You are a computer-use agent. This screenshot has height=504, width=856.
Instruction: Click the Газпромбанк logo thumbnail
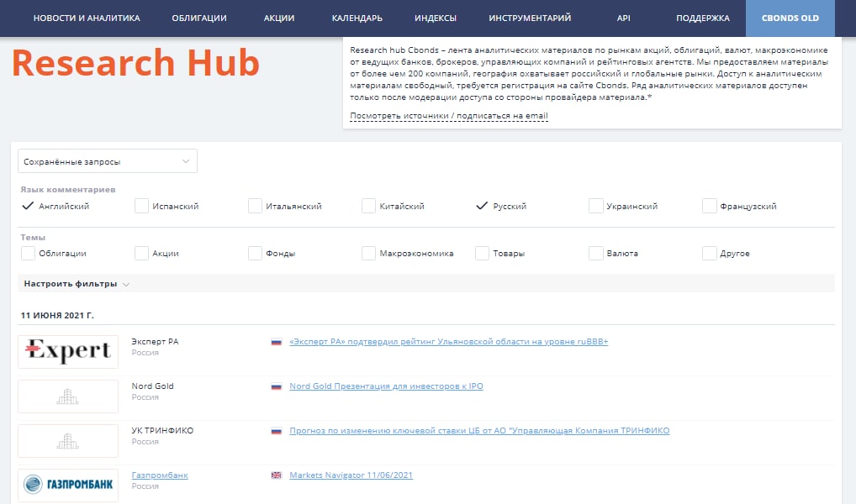[68, 485]
